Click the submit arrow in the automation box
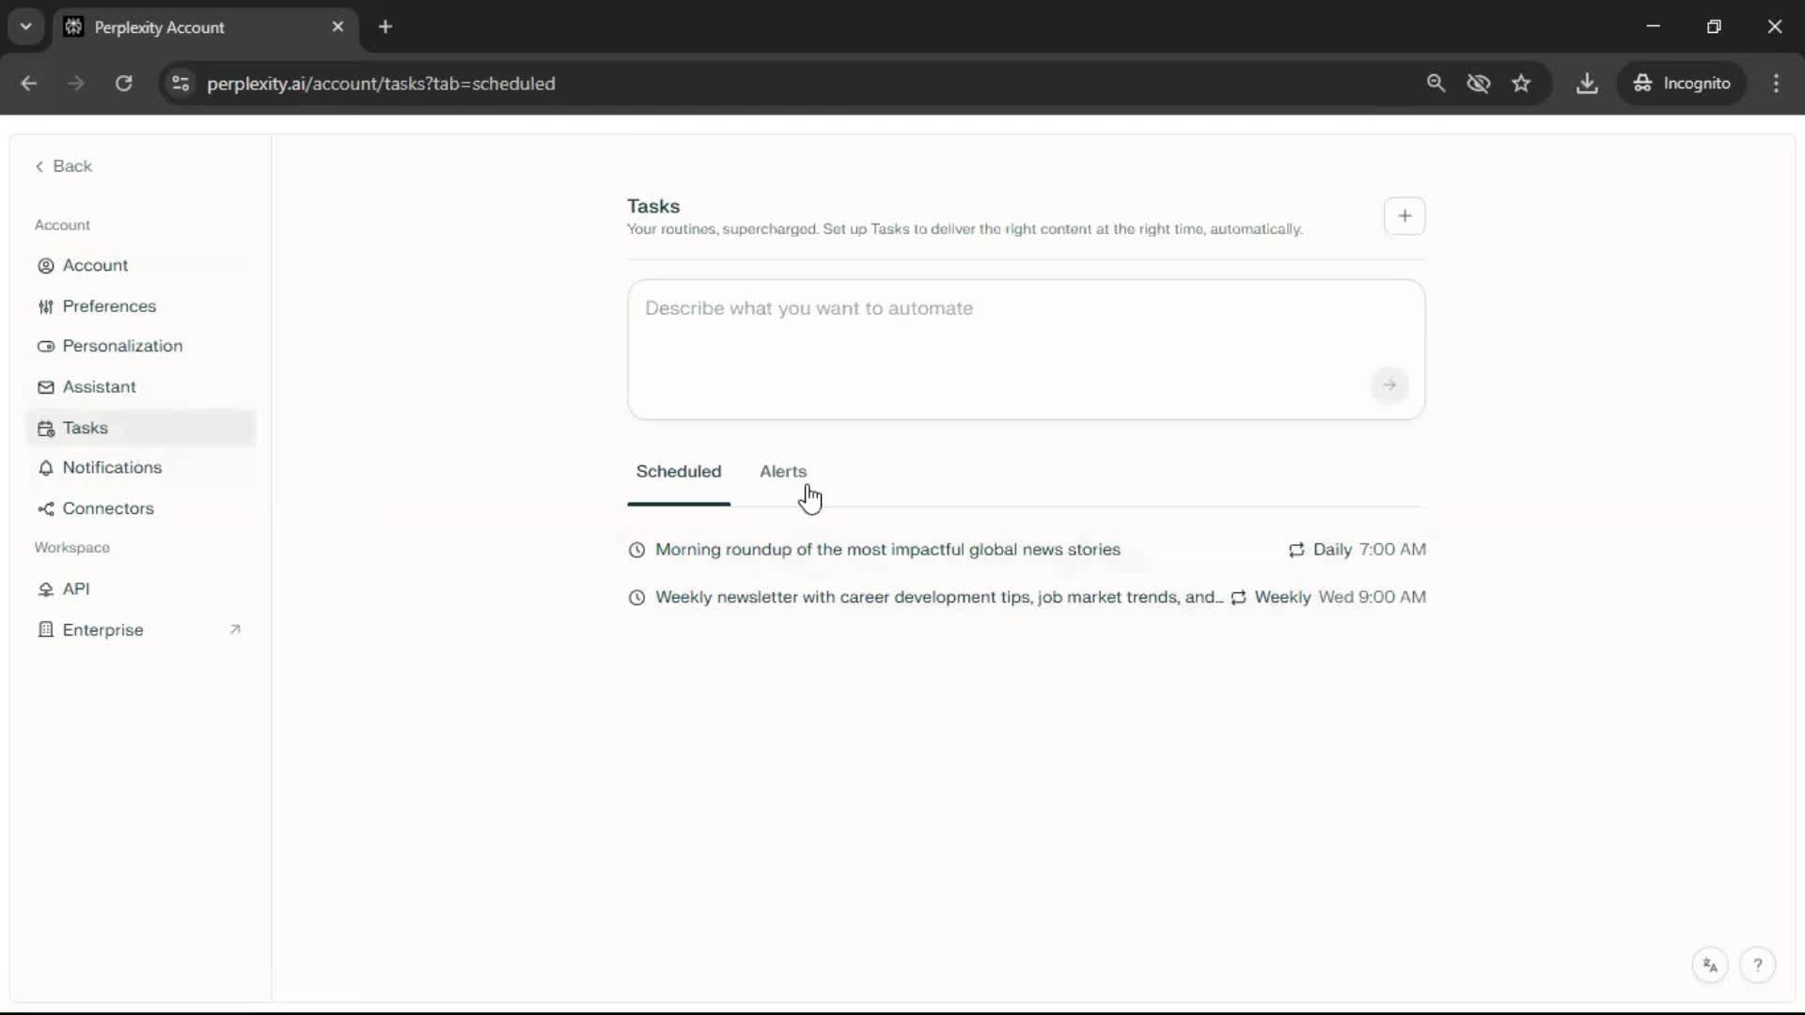1805x1015 pixels. pyautogui.click(x=1389, y=384)
